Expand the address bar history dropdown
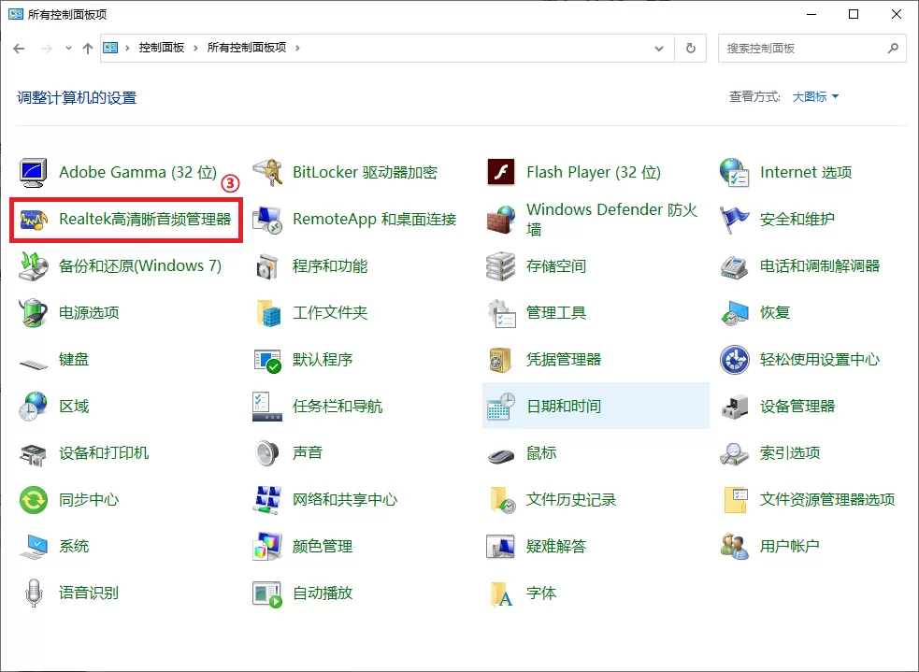919x672 pixels. click(x=661, y=48)
